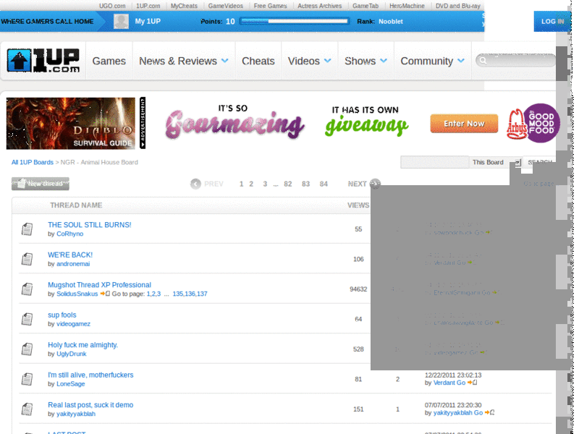579x434 pixels.
Task: Click thread icon for WE'RE BACK!
Action: point(27,259)
